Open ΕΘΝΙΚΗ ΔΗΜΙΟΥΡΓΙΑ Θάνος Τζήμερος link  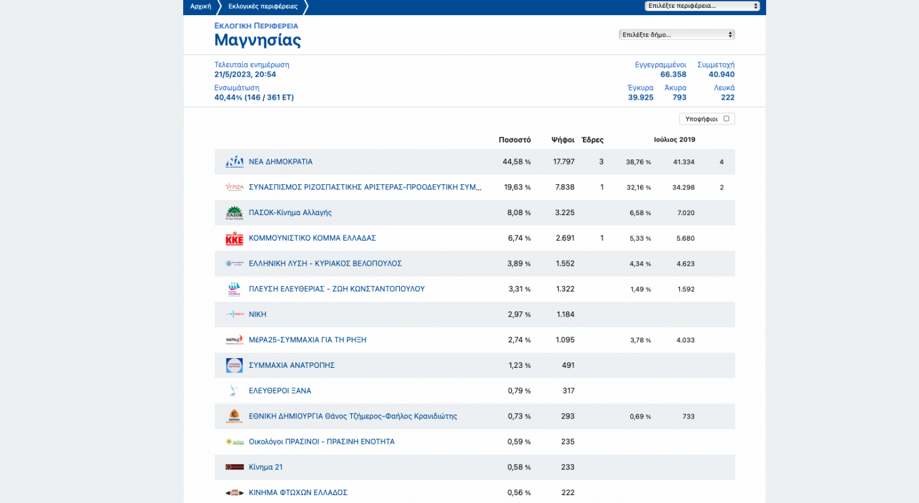click(353, 416)
